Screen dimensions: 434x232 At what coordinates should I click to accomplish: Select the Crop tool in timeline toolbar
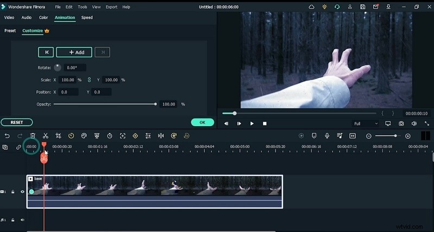tap(58, 136)
